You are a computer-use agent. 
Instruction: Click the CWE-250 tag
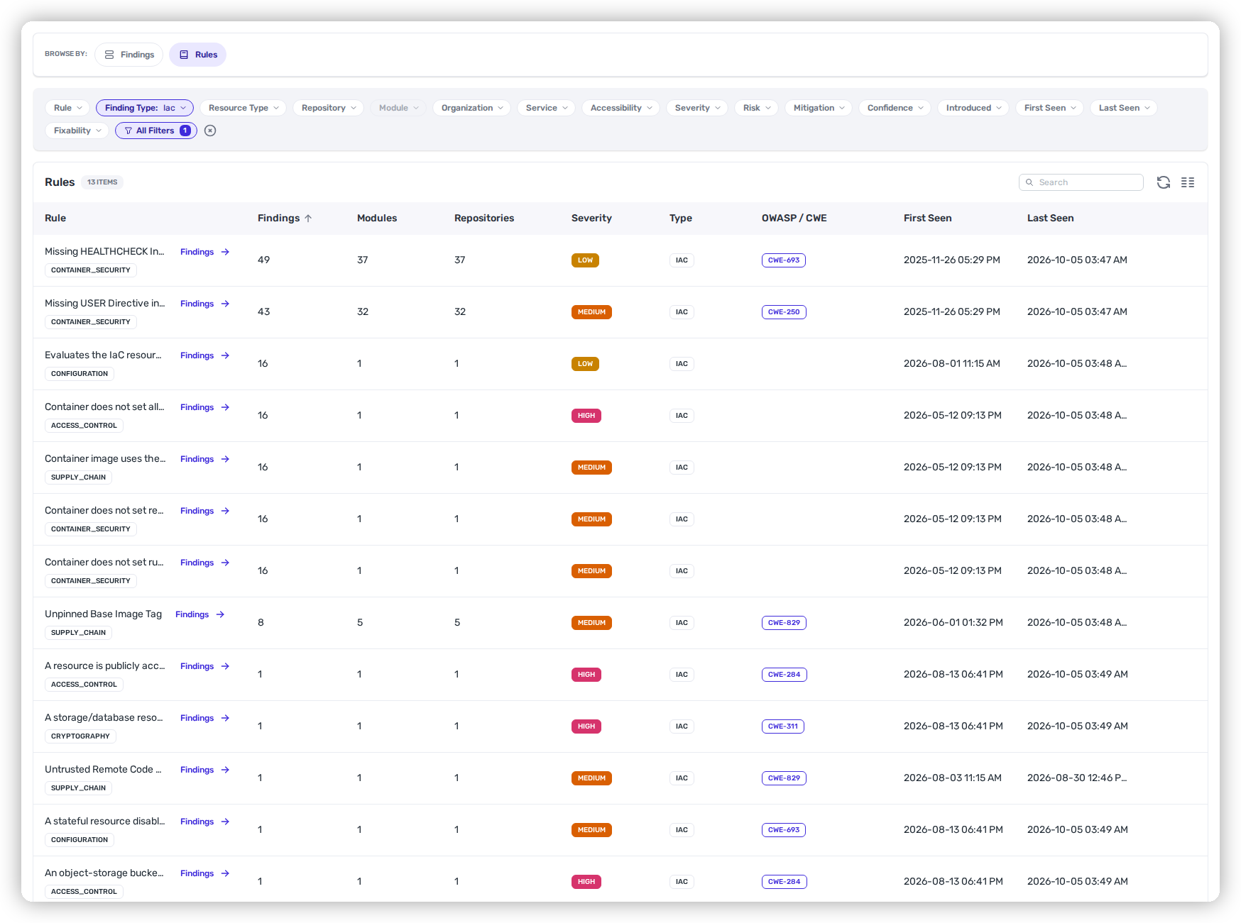click(784, 312)
